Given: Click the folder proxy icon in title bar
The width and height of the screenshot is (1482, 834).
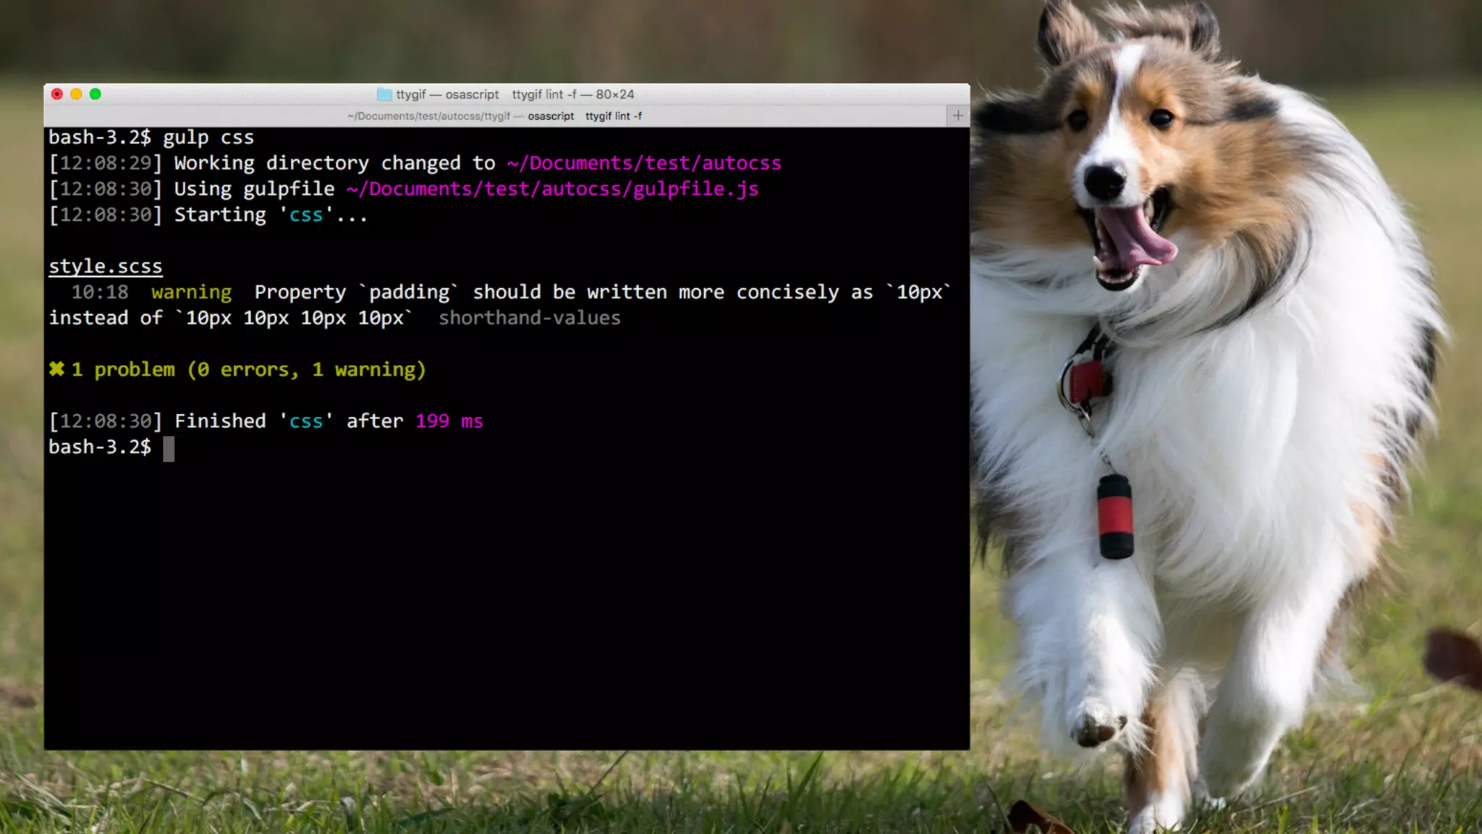Looking at the screenshot, I should click(x=384, y=95).
